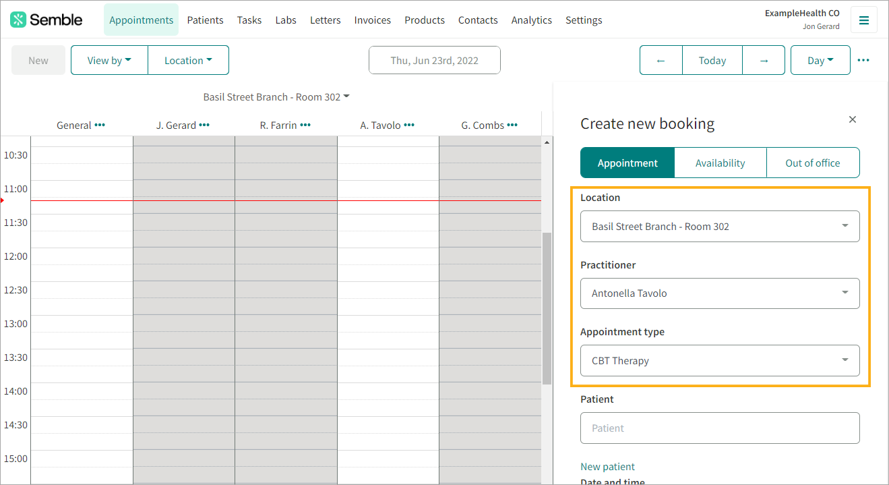Click the New button
The height and width of the screenshot is (485, 889).
[x=38, y=60]
